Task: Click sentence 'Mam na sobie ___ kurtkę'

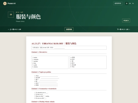Action: [x=42, y=96]
